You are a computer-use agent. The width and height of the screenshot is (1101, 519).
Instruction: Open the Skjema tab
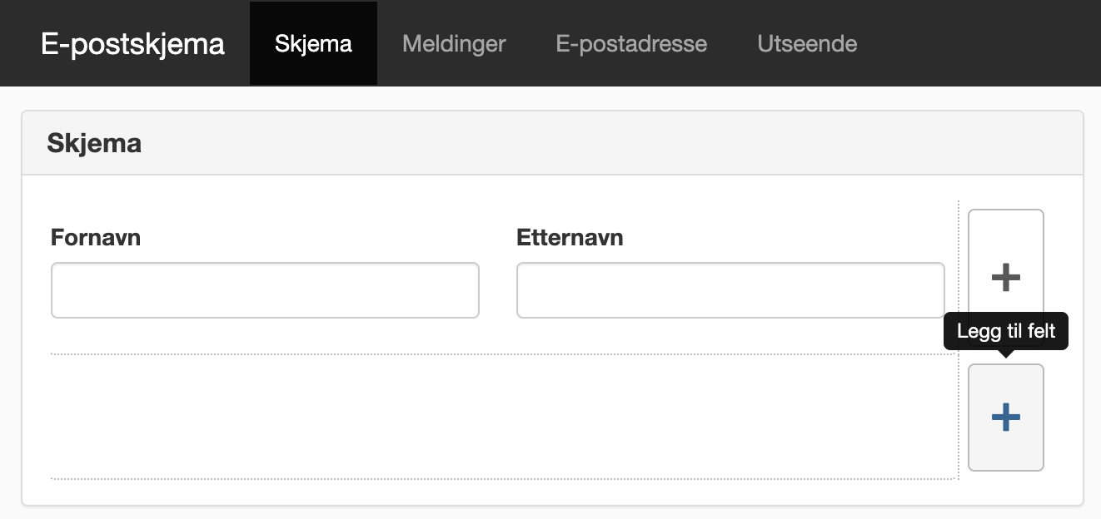313,43
